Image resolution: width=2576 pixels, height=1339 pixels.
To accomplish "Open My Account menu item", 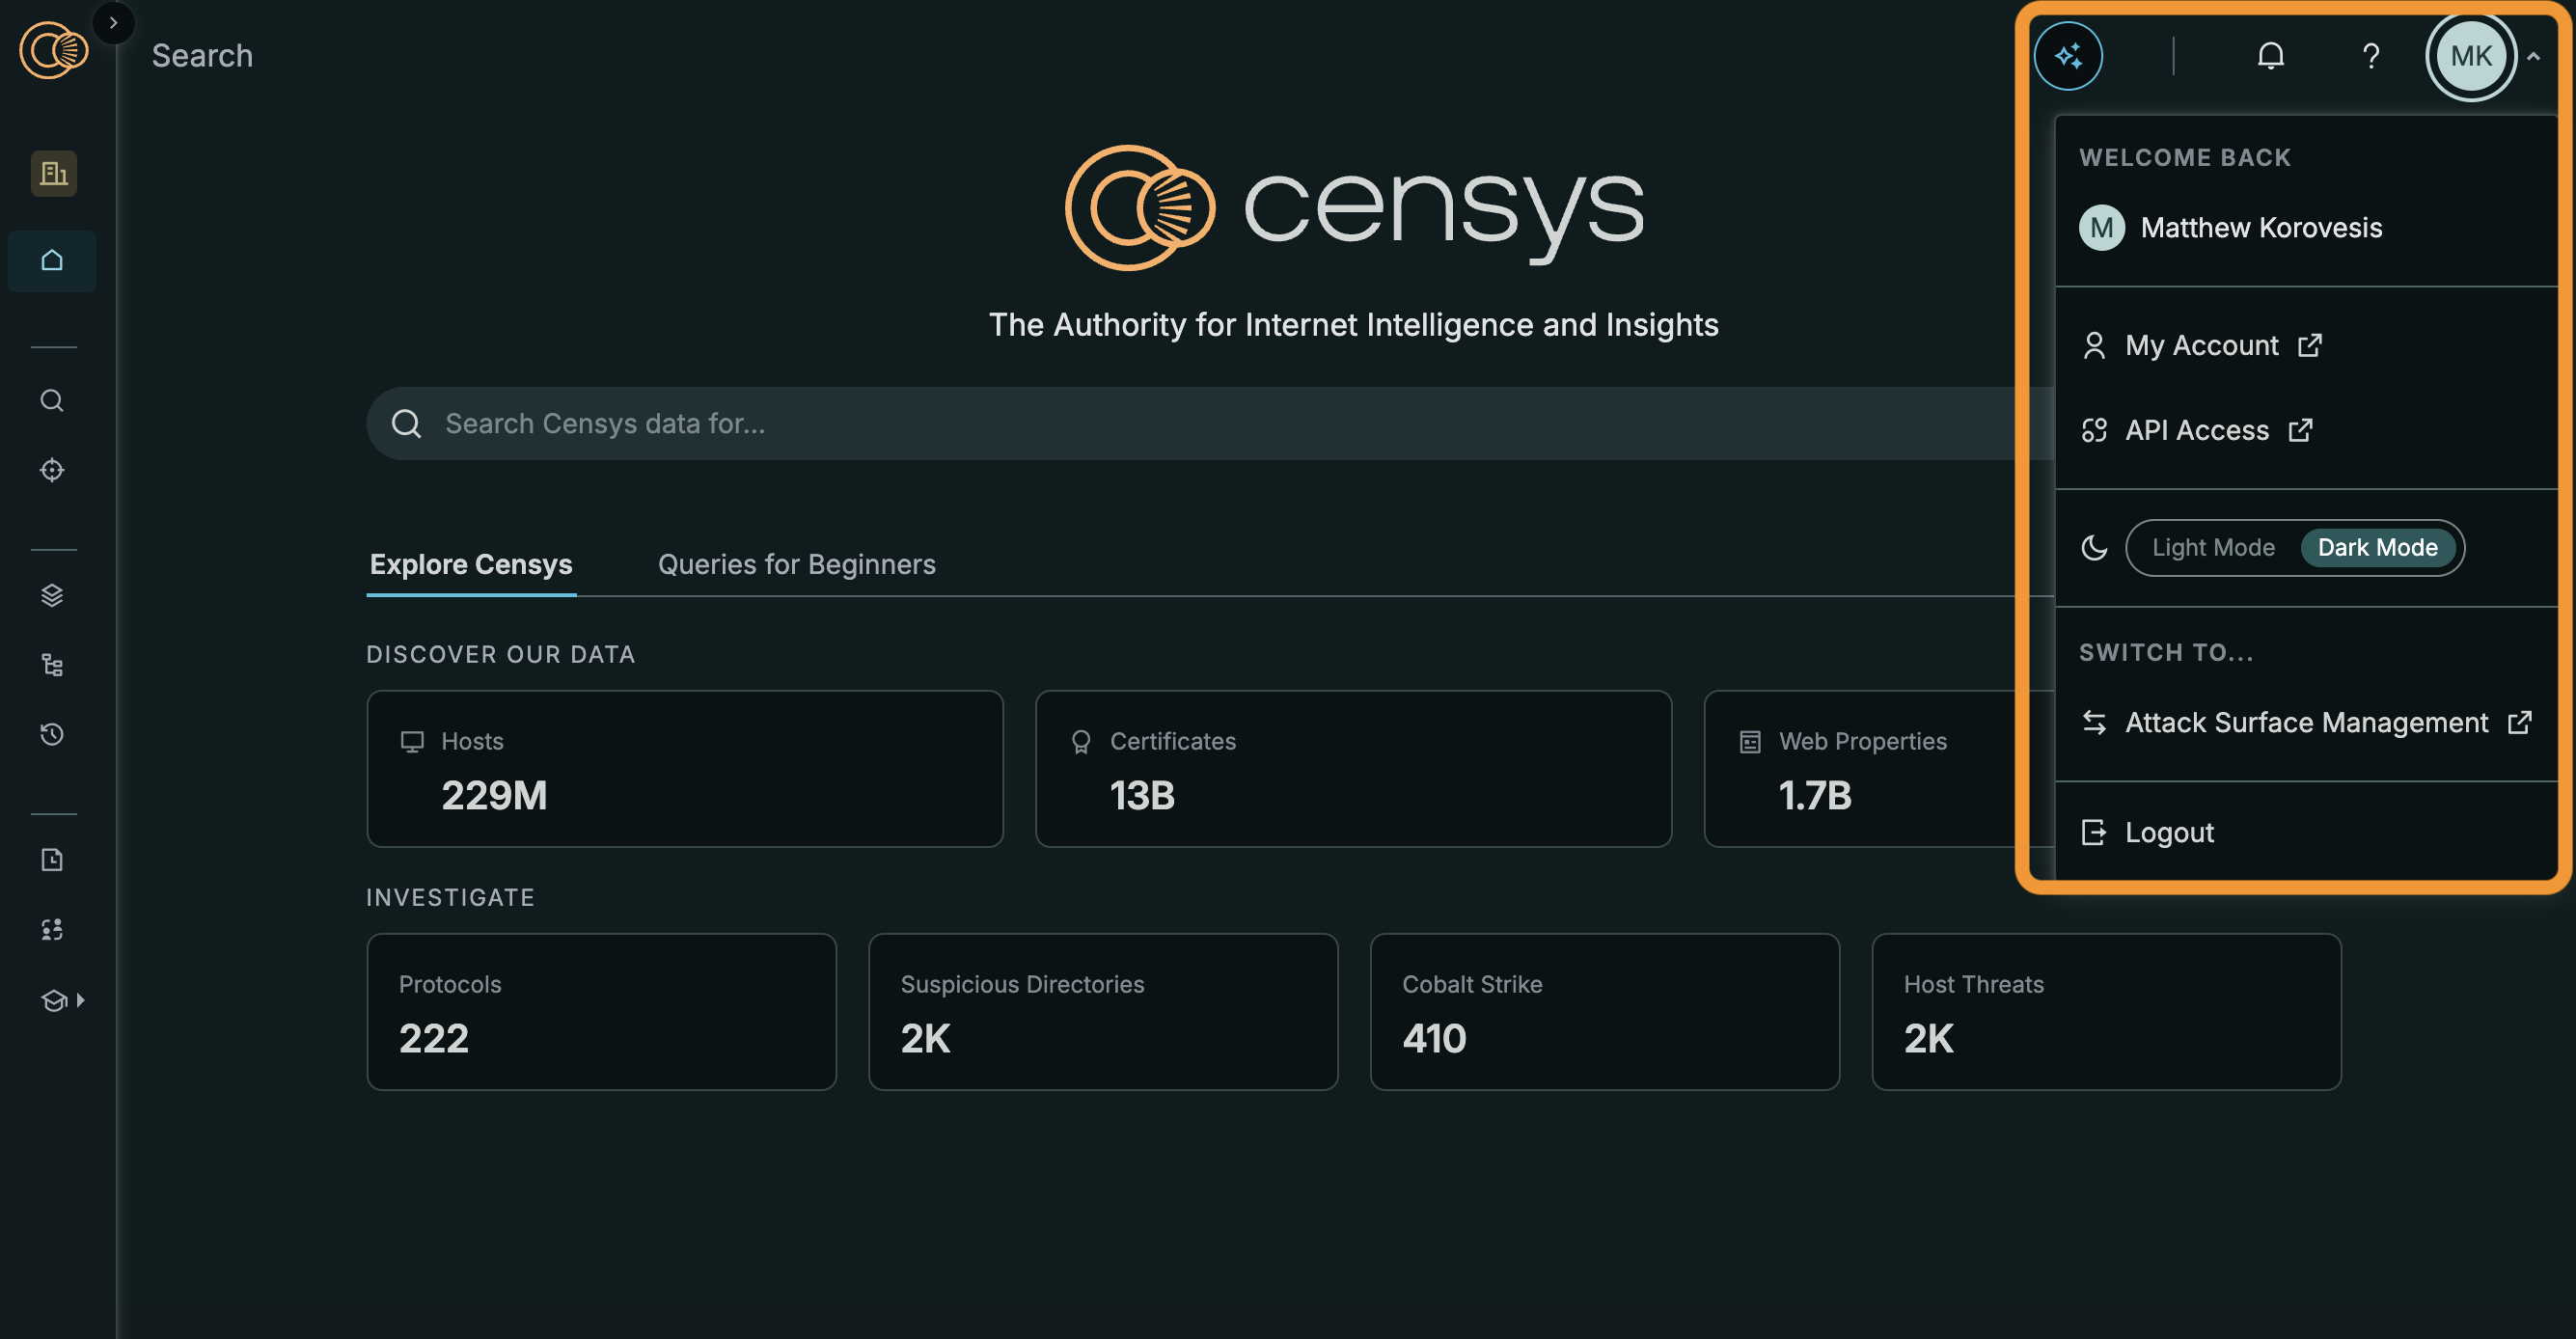I will click(x=2201, y=346).
